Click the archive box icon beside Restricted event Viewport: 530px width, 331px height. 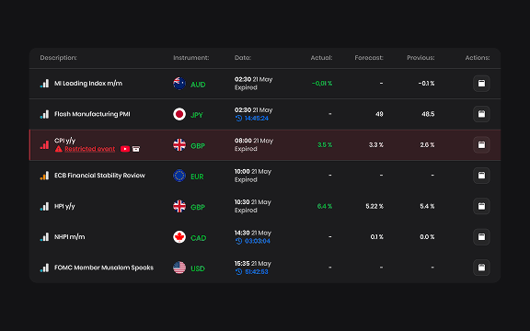click(136, 149)
